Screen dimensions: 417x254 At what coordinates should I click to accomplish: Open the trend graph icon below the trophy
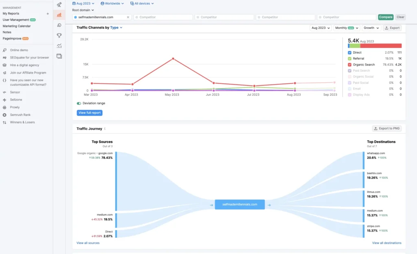(59, 46)
